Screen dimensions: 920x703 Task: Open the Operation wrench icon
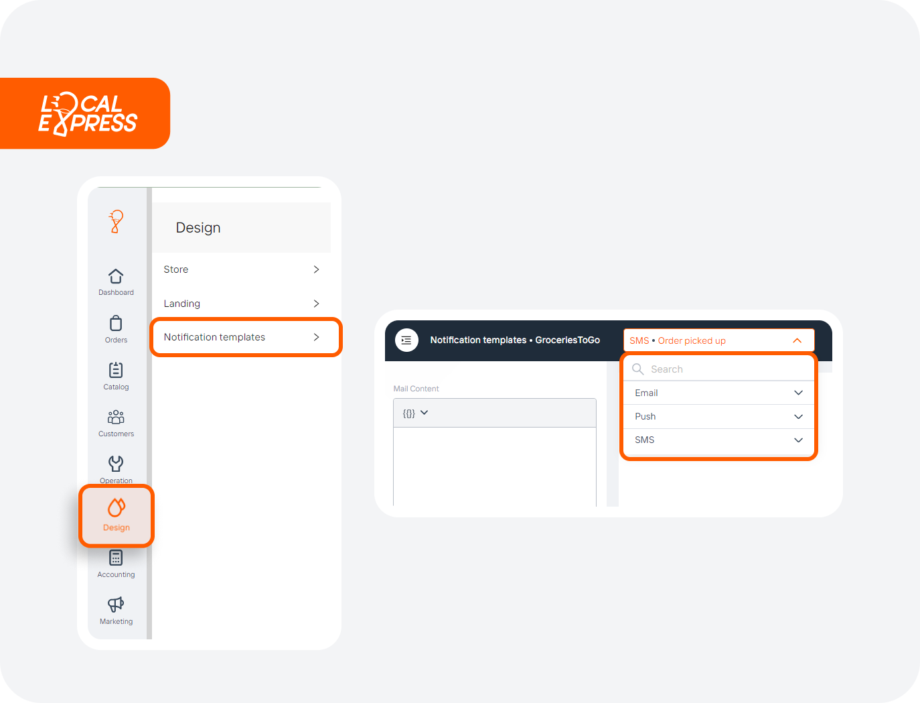tap(116, 468)
